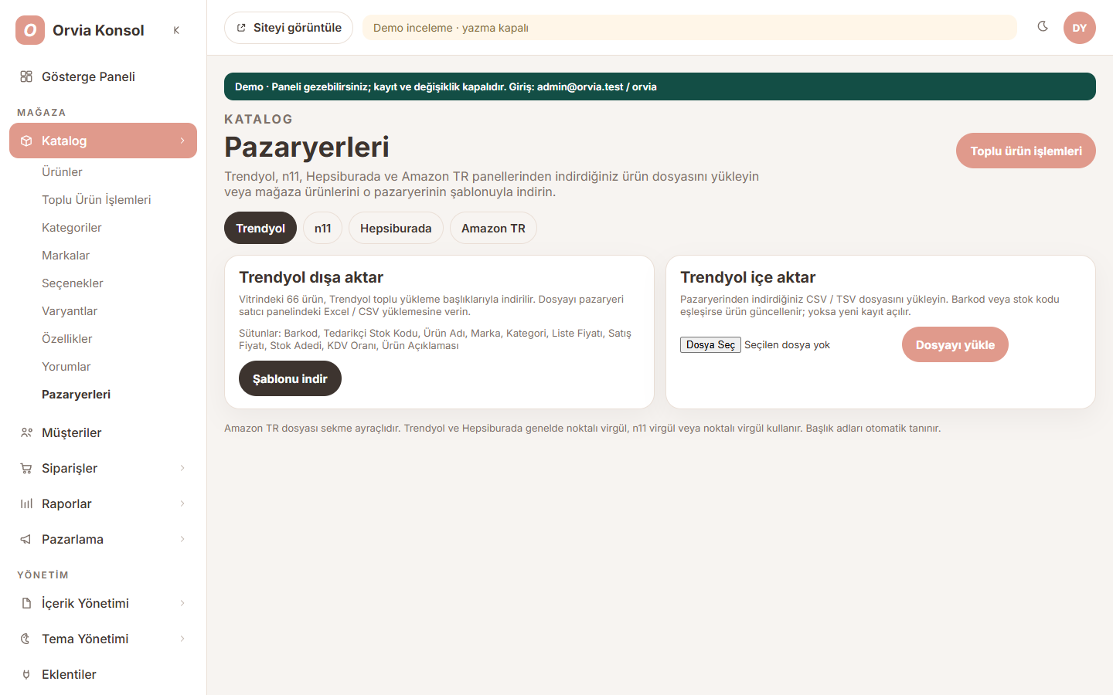Click the İçerik Yönetimi document icon
This screenshot has height=695, width=1113.
26,603
